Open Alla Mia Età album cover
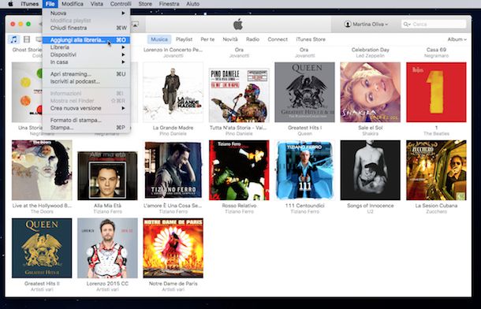 (x=108, y=176)
